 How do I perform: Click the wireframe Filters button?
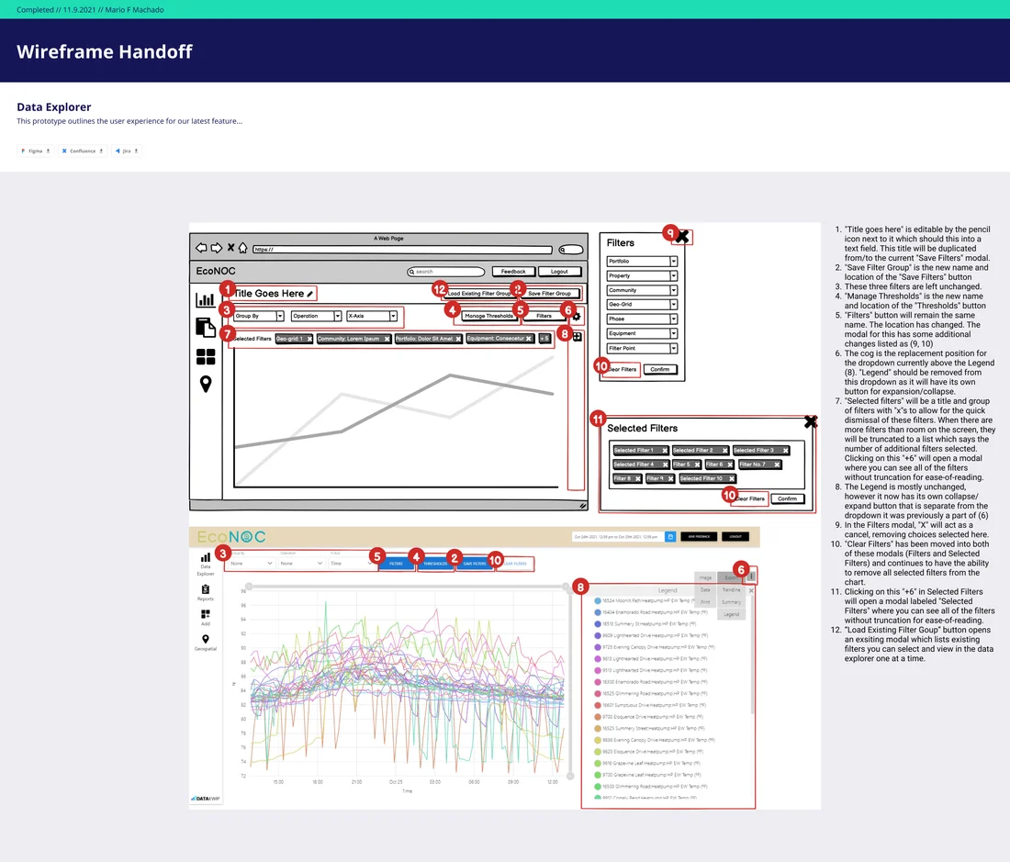tap(544, 316)
